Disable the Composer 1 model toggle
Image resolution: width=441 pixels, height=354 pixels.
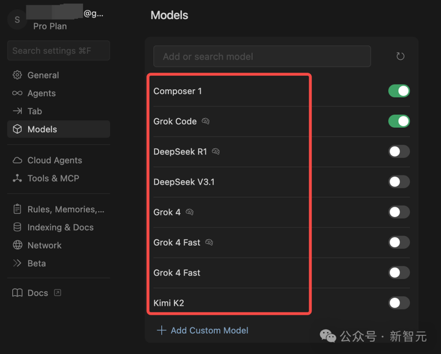tap(399, 91)
